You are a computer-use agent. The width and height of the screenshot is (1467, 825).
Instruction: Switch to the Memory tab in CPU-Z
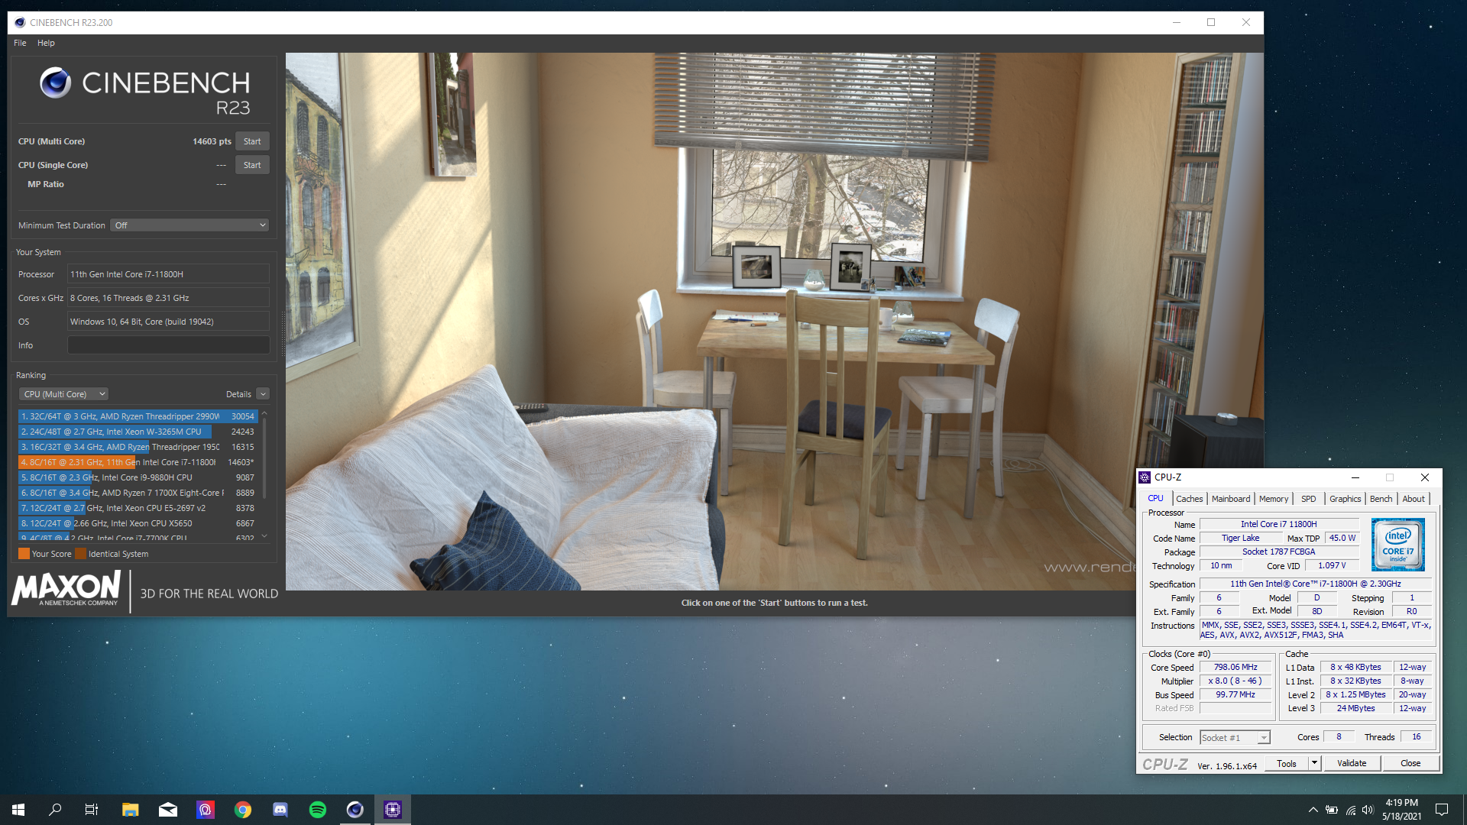[x=1273, y=499]
